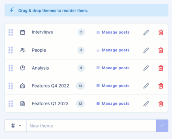Click the document icon of Features Q1 2023
The height and width of the screenshot is (139, 172).
coord(22,104)
